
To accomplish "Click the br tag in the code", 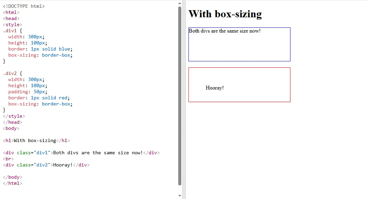I will [9, 159].
